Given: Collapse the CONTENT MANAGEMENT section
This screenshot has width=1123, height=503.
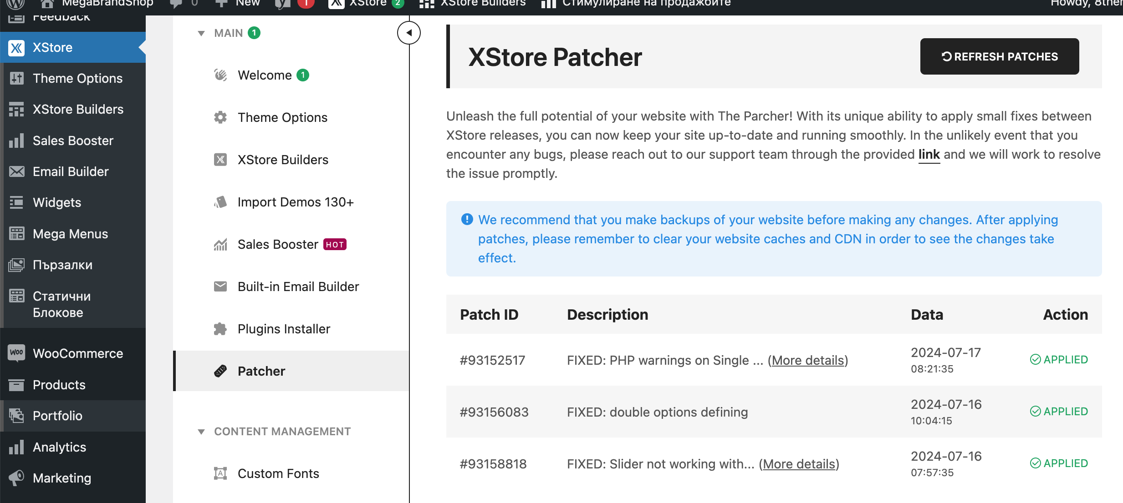Looking at the screenshot, I should click(x=201, y=432).
